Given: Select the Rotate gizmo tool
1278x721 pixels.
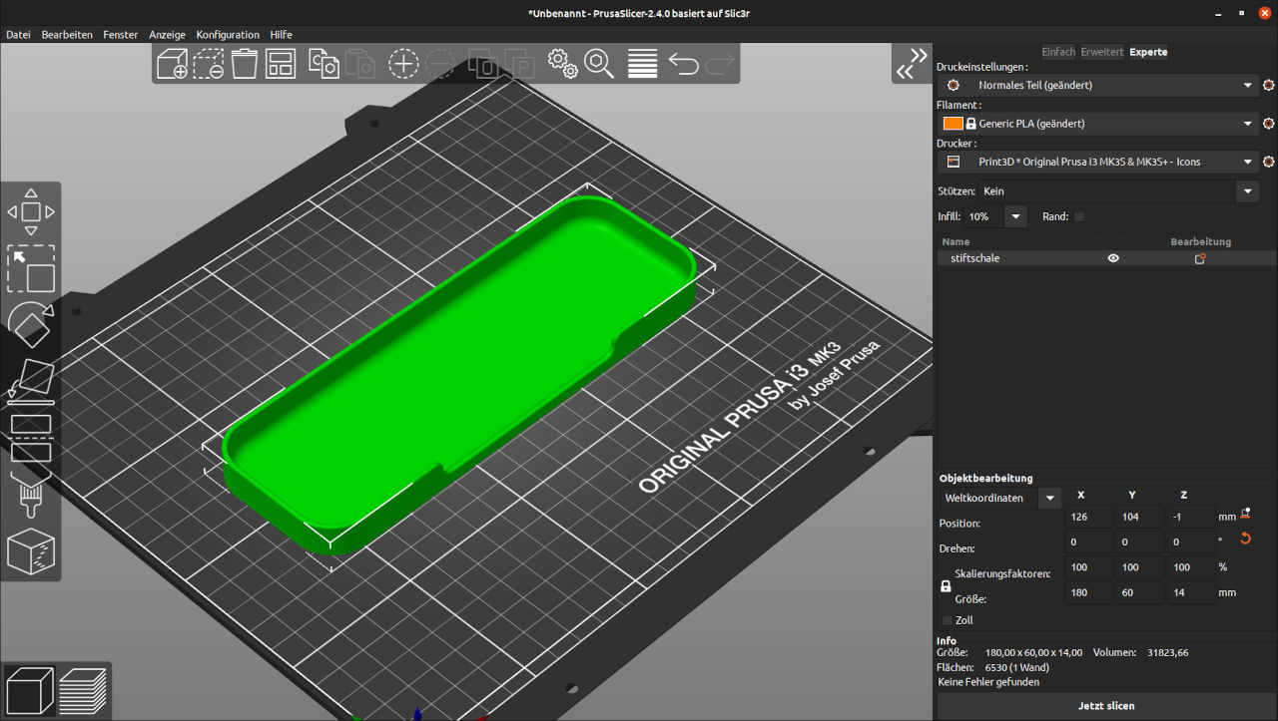Looking at the screenshot, I should 31,323.
